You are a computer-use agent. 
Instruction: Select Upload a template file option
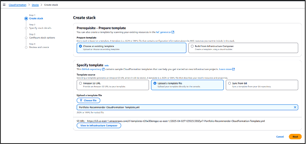[155, 83]
